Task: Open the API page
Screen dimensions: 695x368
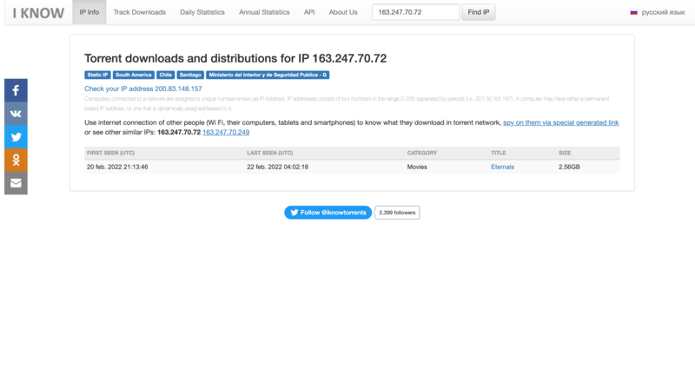Action: click(309, 13)
